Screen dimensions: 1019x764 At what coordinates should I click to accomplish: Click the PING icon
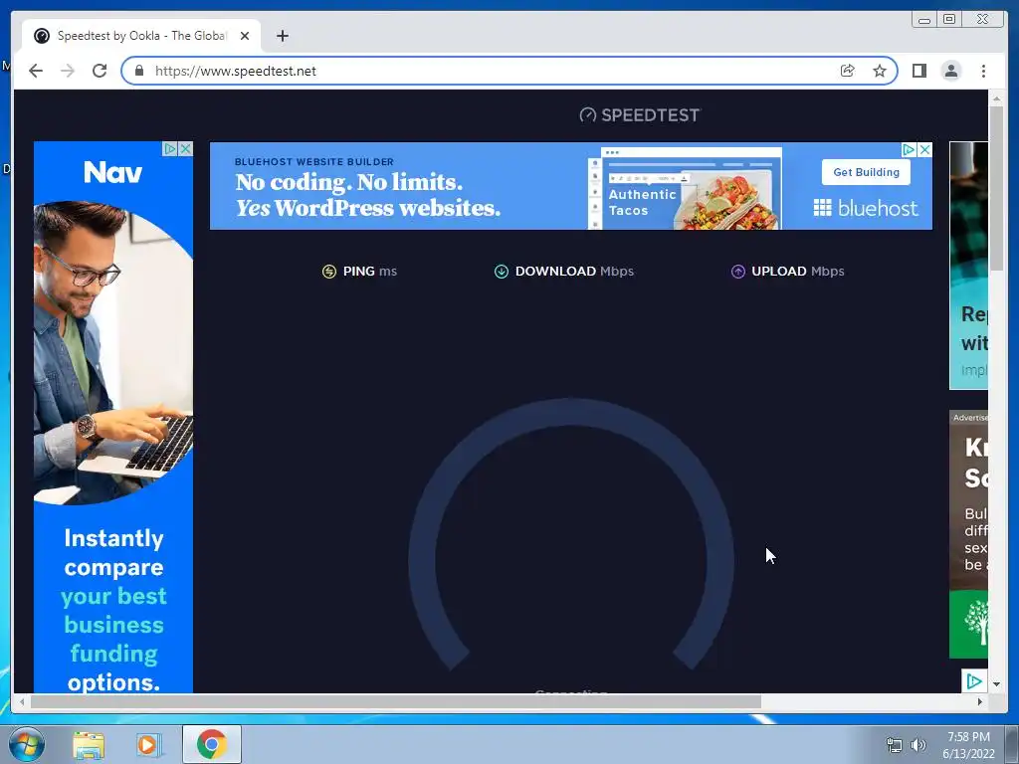[x=329, y=272]
